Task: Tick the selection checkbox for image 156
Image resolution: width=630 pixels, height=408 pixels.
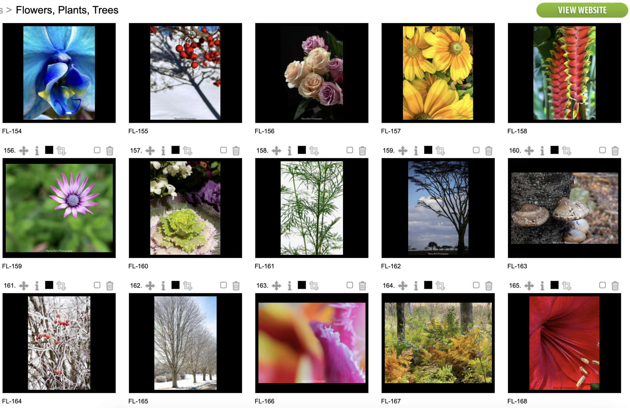Action: coord(97,150)
